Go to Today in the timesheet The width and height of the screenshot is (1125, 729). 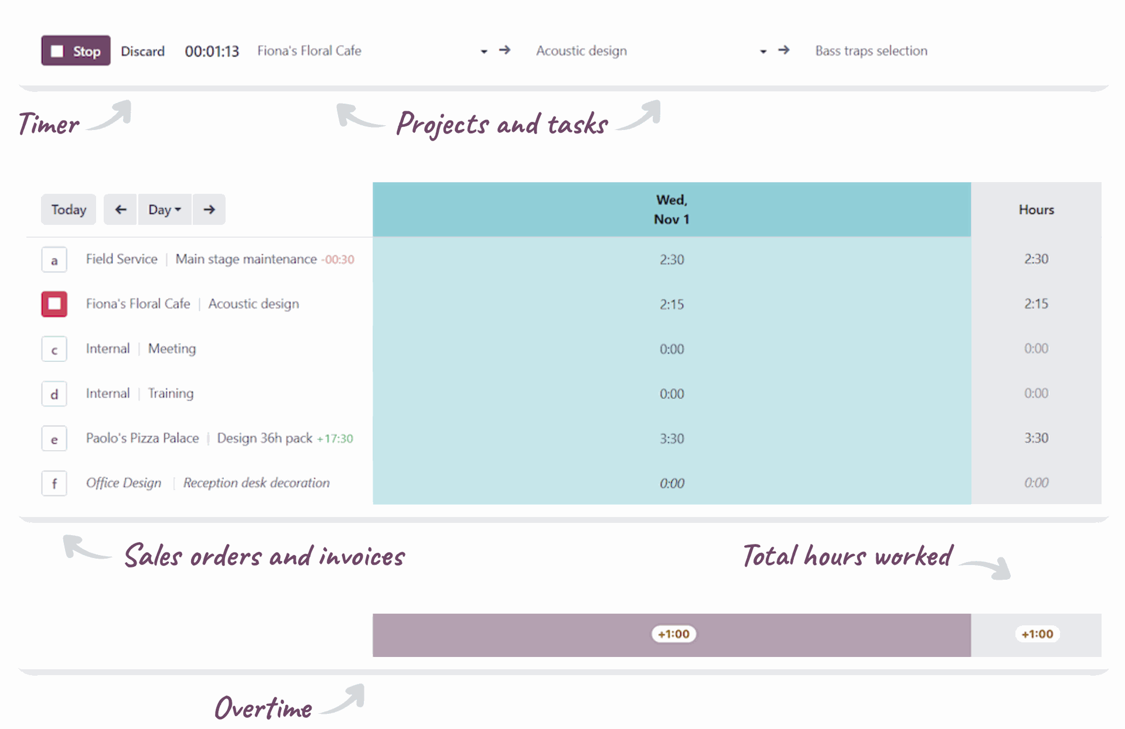tap(69, 210)
